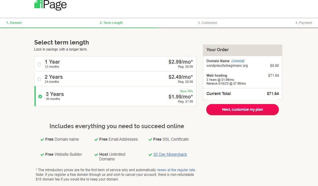Click the Free Website Builder text
This screenshot has width=318, height=186.
[x=64, y=154]
